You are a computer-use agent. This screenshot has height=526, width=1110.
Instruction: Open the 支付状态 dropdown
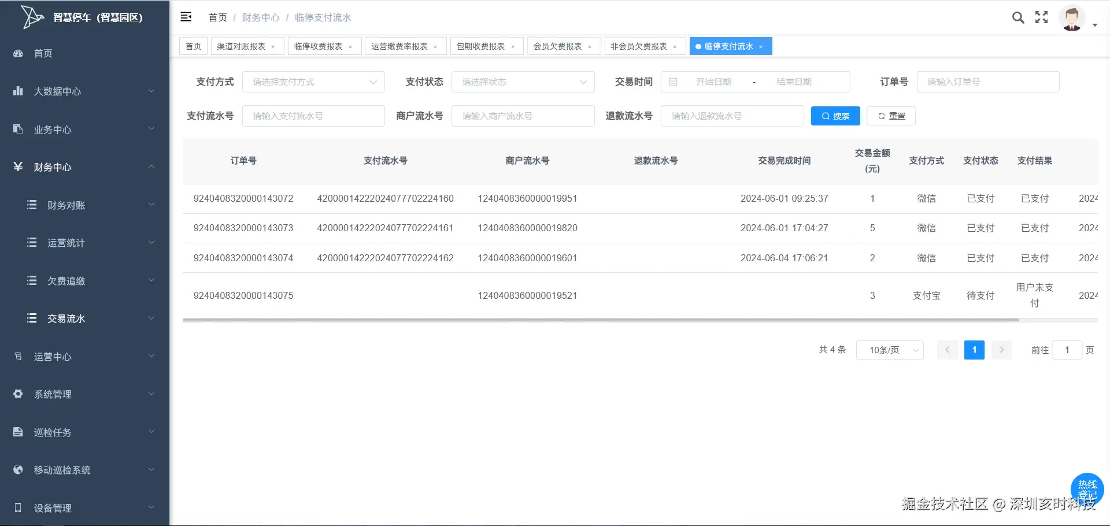click(523, 82)
